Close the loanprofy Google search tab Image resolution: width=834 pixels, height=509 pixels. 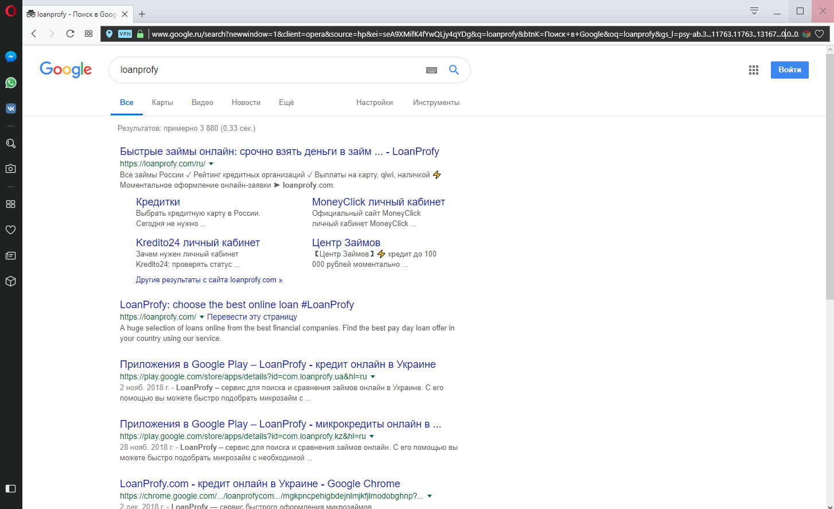click(x=125, y=14)
